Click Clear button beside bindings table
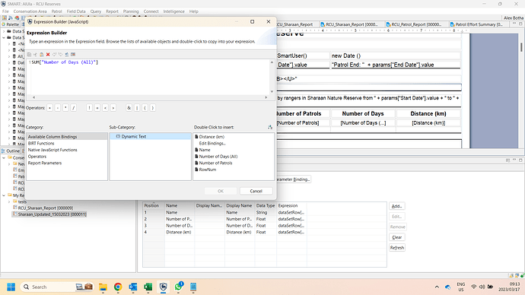Screen dimensions: 525x295 (396, 237)
